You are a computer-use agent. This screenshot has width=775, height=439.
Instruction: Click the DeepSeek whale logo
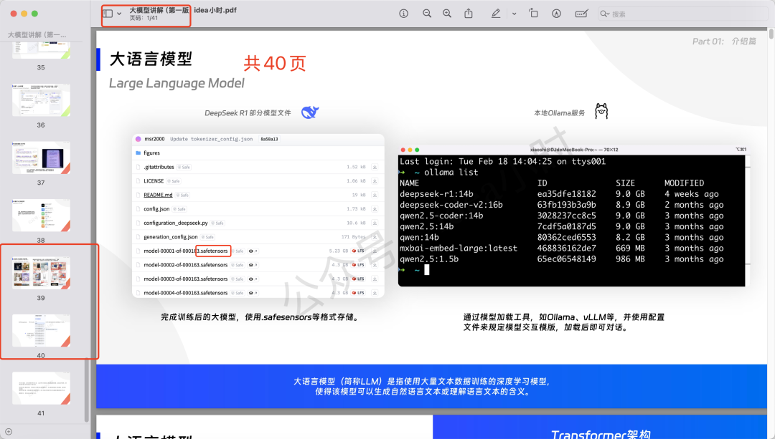coord(310,112)
